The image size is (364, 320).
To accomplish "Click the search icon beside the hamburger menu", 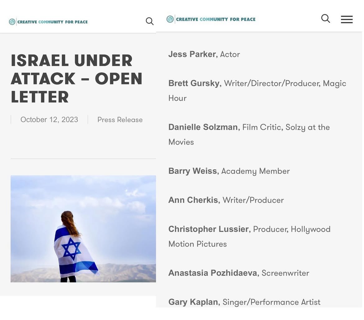I will 325,19.
